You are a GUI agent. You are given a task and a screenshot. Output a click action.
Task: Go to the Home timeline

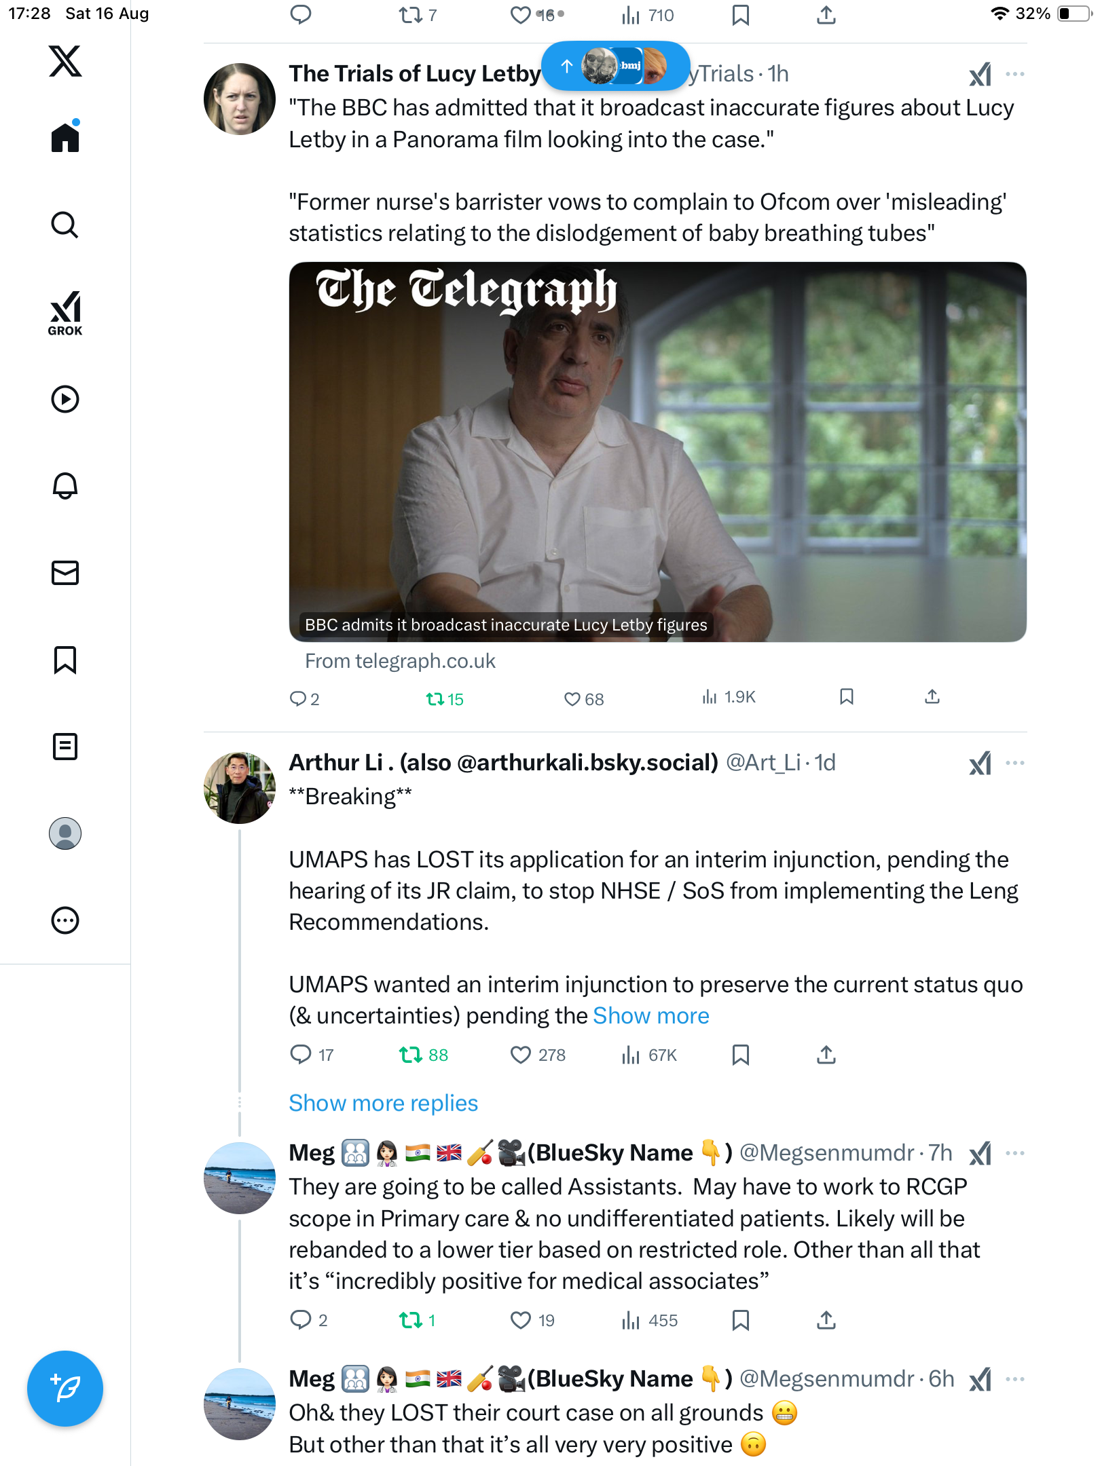65,138
